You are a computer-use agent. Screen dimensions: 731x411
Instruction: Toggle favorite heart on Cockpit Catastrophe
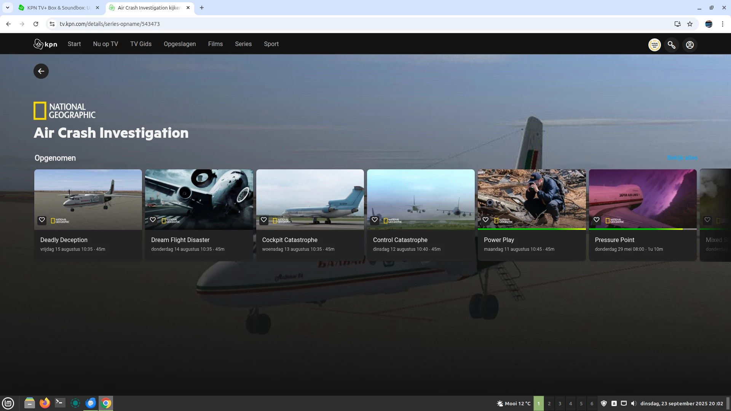pyautogui.click(x=264, y=220)
